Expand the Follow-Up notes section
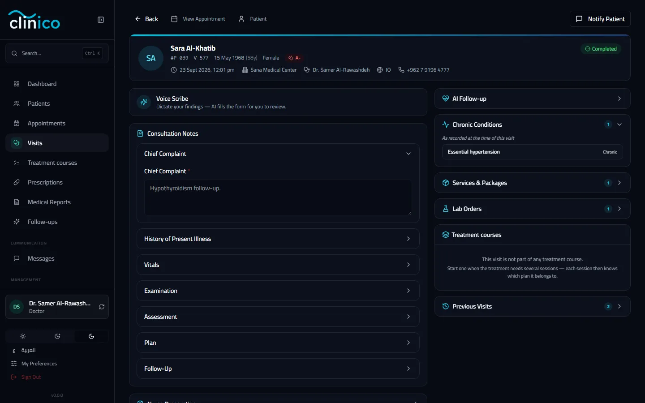The height and width of the screenshot is (403, 645). pos(278,369)
